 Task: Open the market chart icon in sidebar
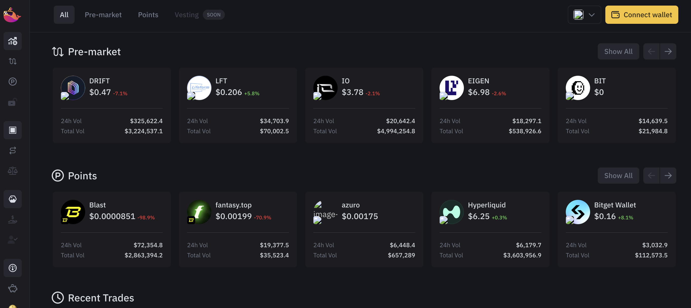[x=13, y=41]
